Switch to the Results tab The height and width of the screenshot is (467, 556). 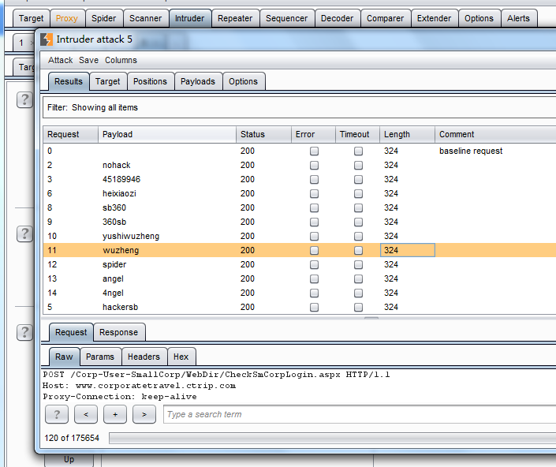[x=69, y=81]
